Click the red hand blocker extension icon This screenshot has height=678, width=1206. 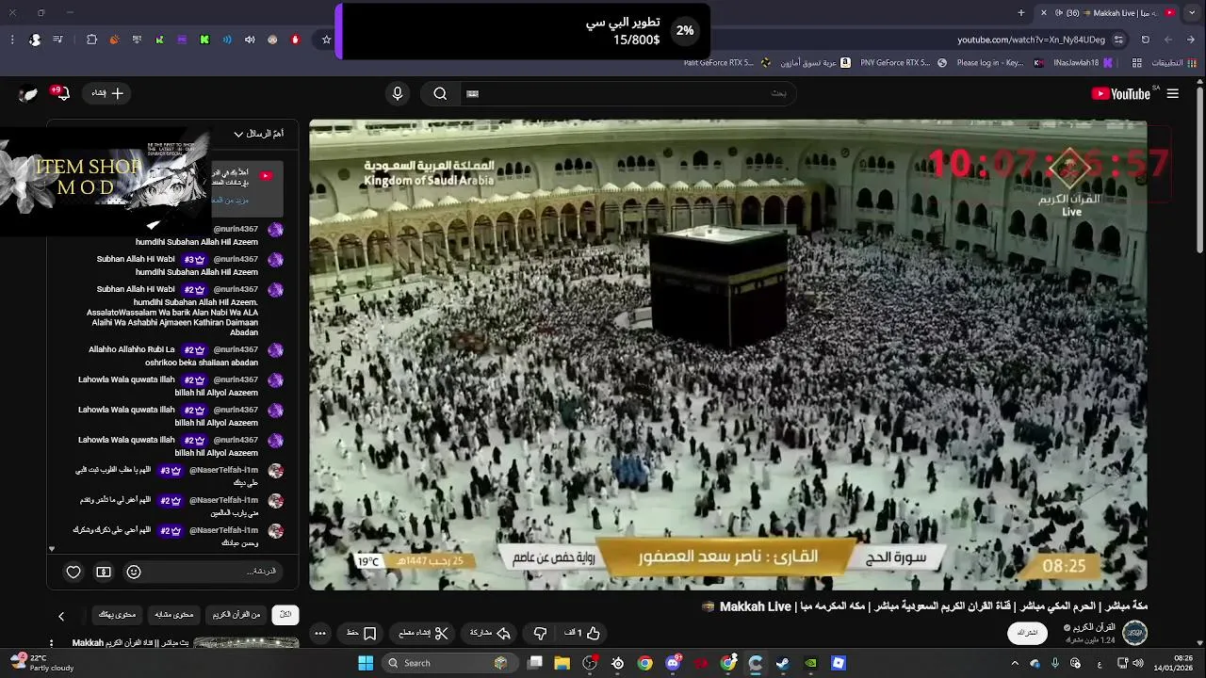coord(295,40)
